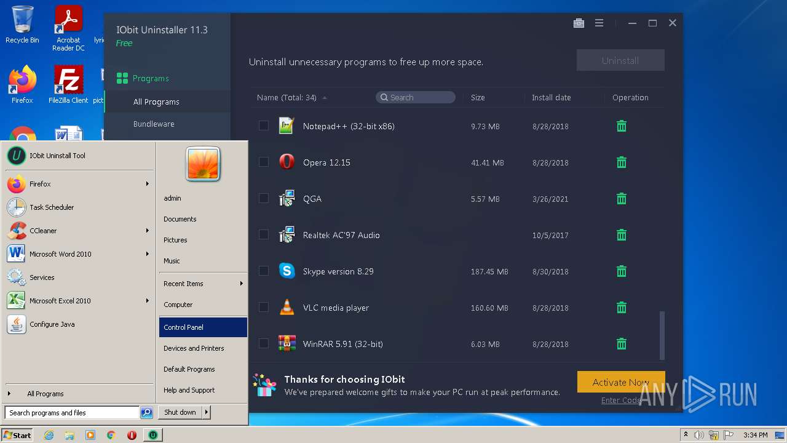787x443 pixels.
Task: Click the WinRAR books icon in list
Action: point(287,343)
